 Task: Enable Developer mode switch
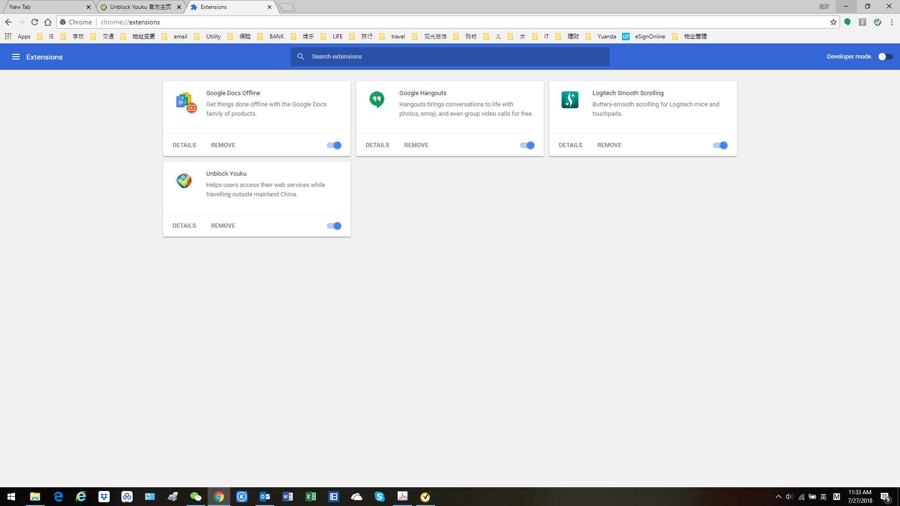pyautogui.click(x=885, y=57)
